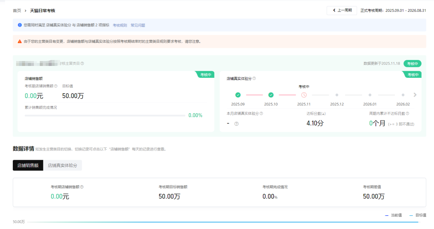Screen dimensions: 434x229
Task: Select the 2025.11 in-progress clock marker
Action: pos(304,95)
